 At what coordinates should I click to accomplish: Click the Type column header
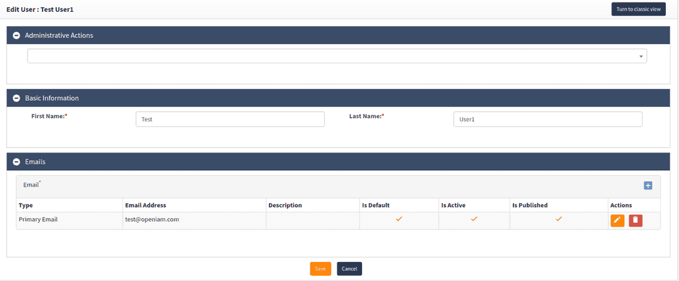click(26, 206)
